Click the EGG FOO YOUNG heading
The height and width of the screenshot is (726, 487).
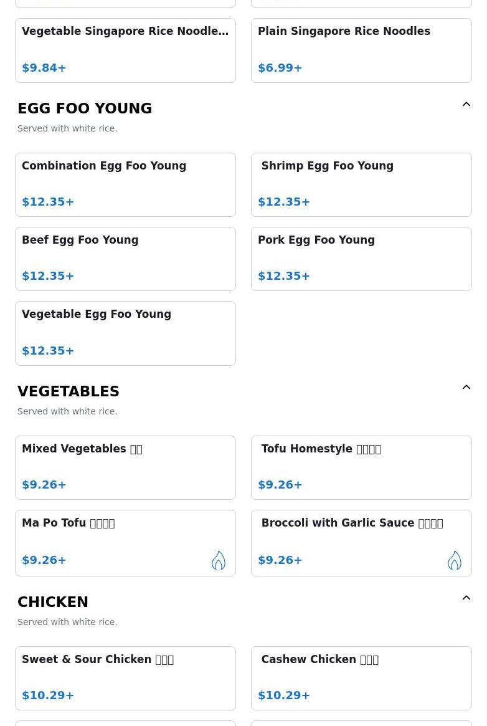pyautogui.click(x=85, y=108)
